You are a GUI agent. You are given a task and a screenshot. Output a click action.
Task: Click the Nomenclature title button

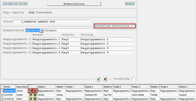click(74, 4)
